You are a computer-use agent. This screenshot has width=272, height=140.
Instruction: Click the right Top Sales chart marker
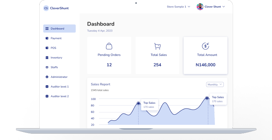click(x=207, y=98)
